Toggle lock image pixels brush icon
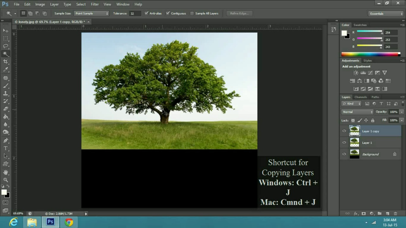 pyautogui.click(x=359, y=120)
